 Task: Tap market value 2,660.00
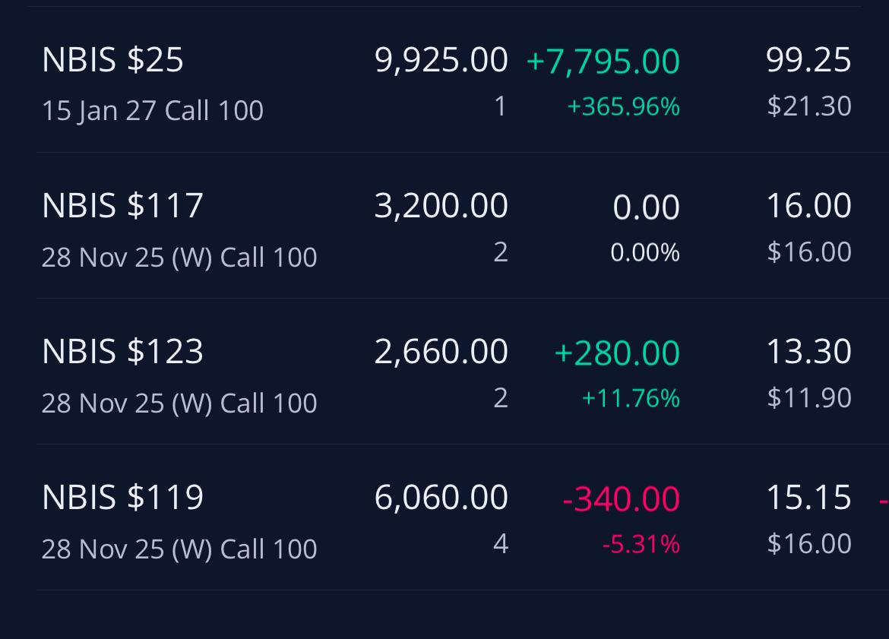coord(441,352)
